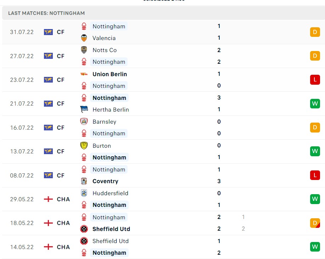Viewport: 325px width, 259px height.
Task: Select the Nottingham name in Burton match
Action: (109, 157)
